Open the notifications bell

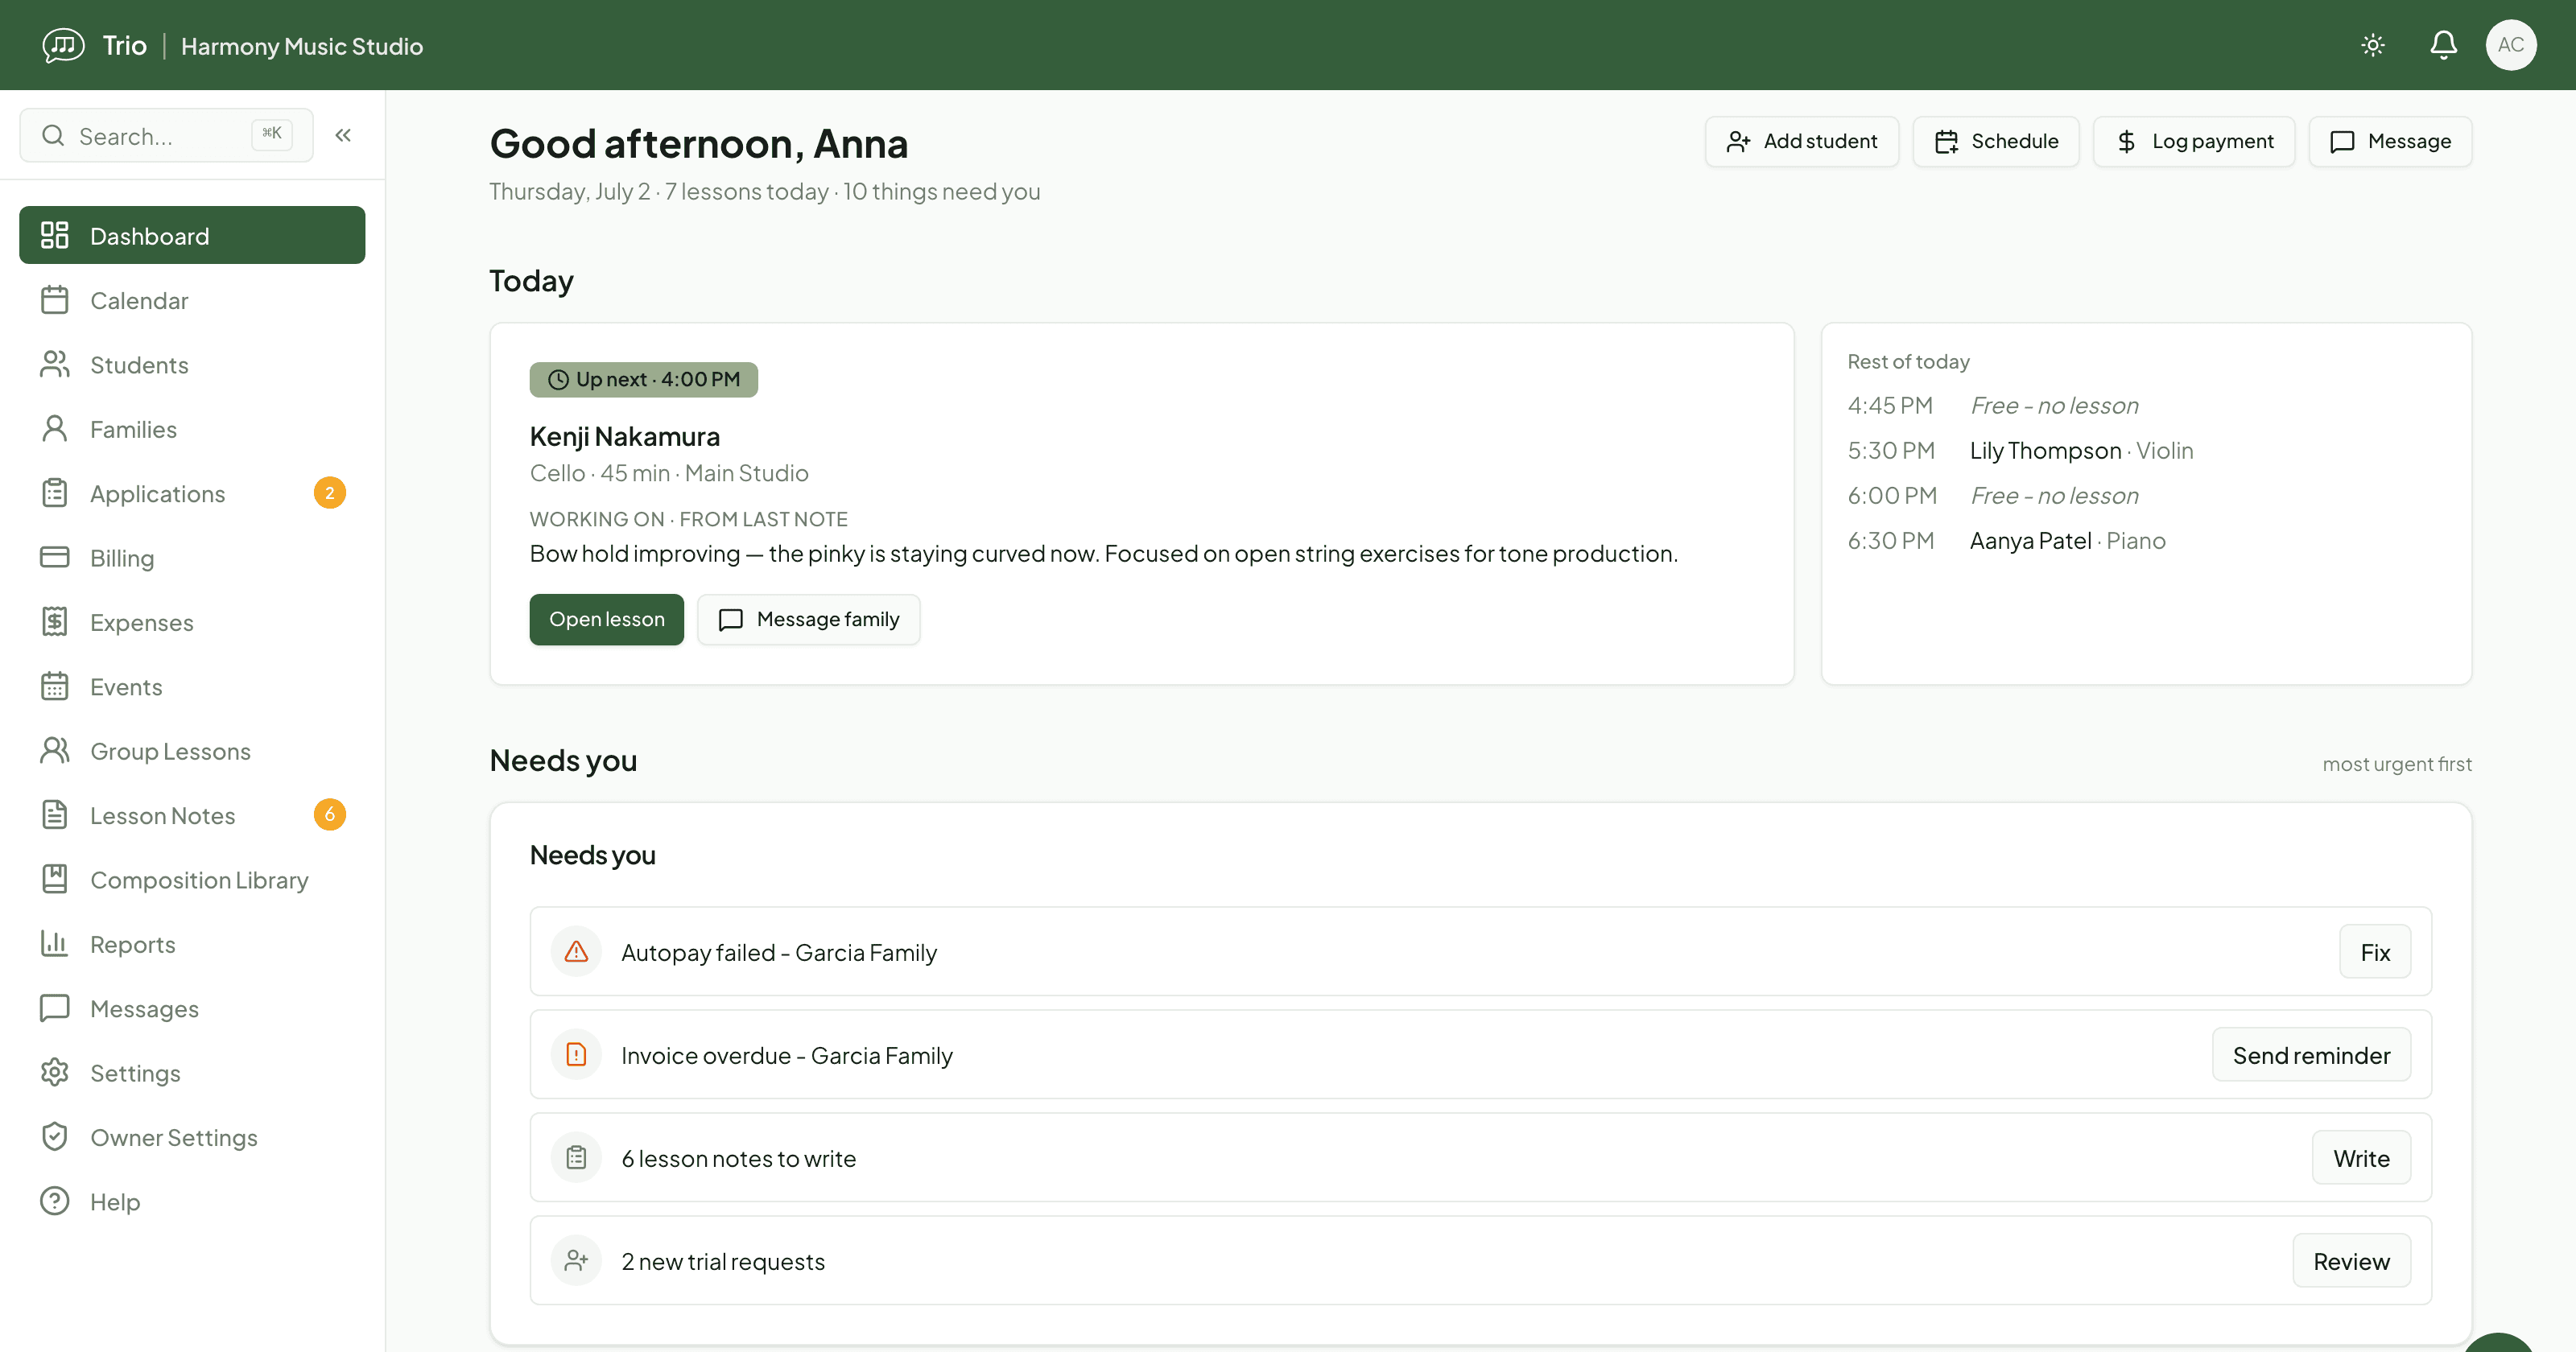pos(2443,45)
